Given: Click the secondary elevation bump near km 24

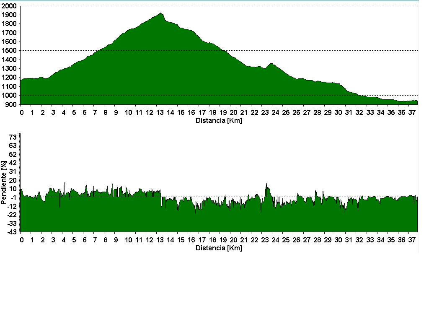Looking at the screenshot, I should (271, 64).
